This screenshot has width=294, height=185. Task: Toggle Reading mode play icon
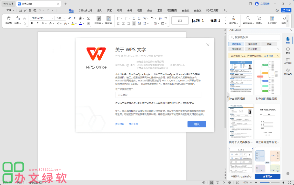(224, 182)
